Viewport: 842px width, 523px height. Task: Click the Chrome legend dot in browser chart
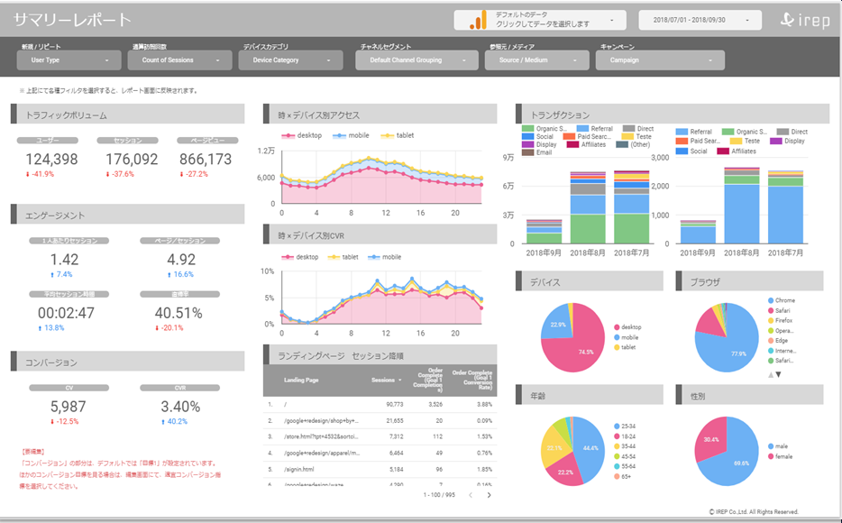click(x=769, y=300)
